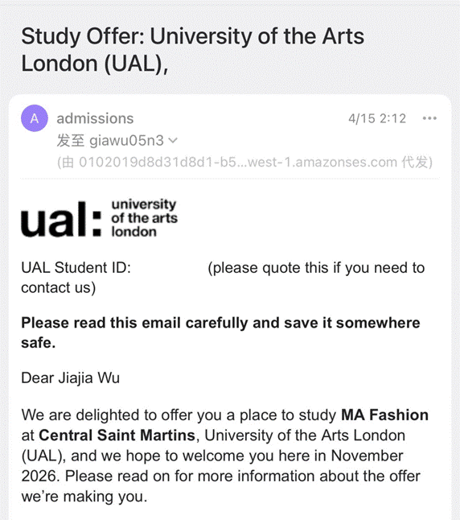Click "university of the arts london" logo text
This screenshot has width=460, height=520.
[144, 218]
